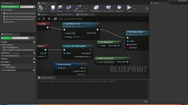The width and height of the screenshot is (188, 105).
Task: Add a new variable with plus
Action: click(34, 62)
